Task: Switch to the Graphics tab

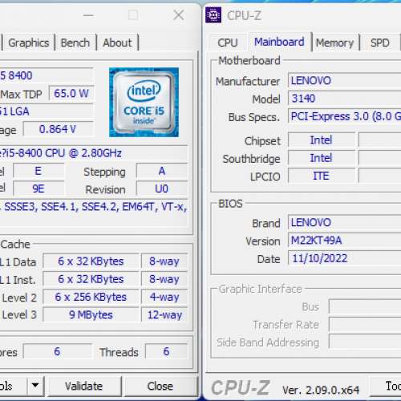Action: pyautogui.click(x=29, y=43)
